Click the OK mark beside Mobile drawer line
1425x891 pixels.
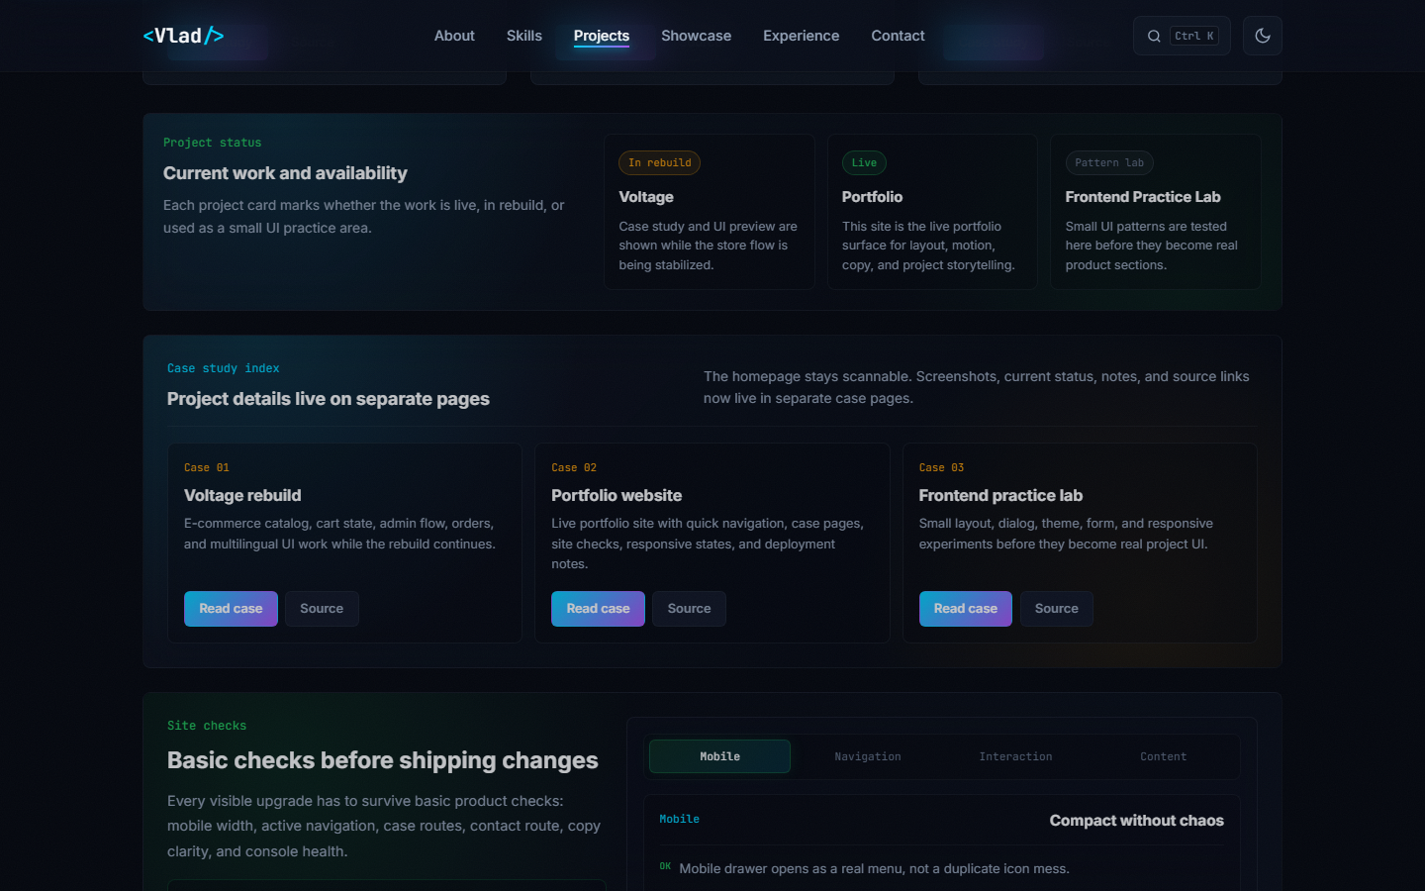click(665, 866)
